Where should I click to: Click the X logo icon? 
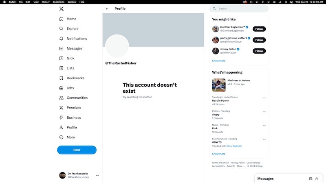click(x=61, y=9)
